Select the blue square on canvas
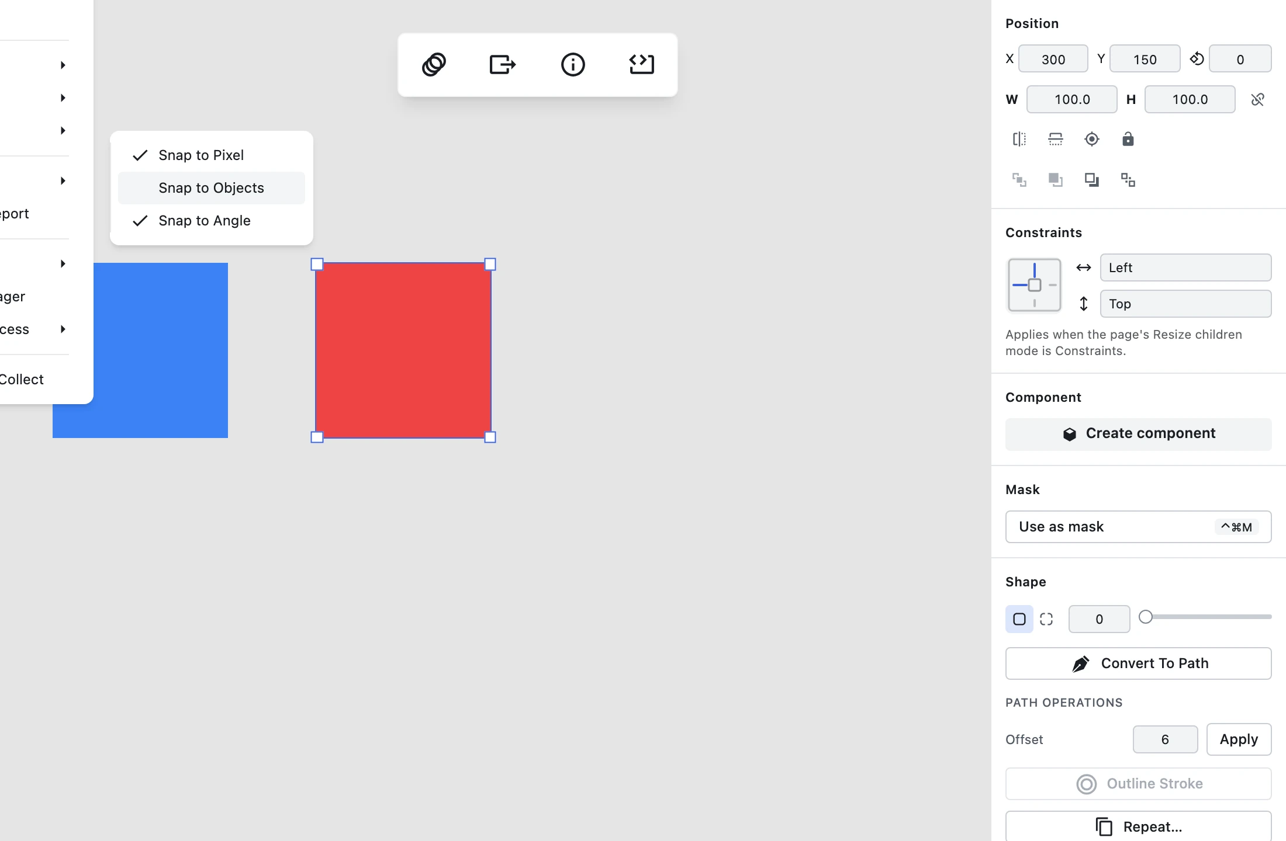 [161, 350]
